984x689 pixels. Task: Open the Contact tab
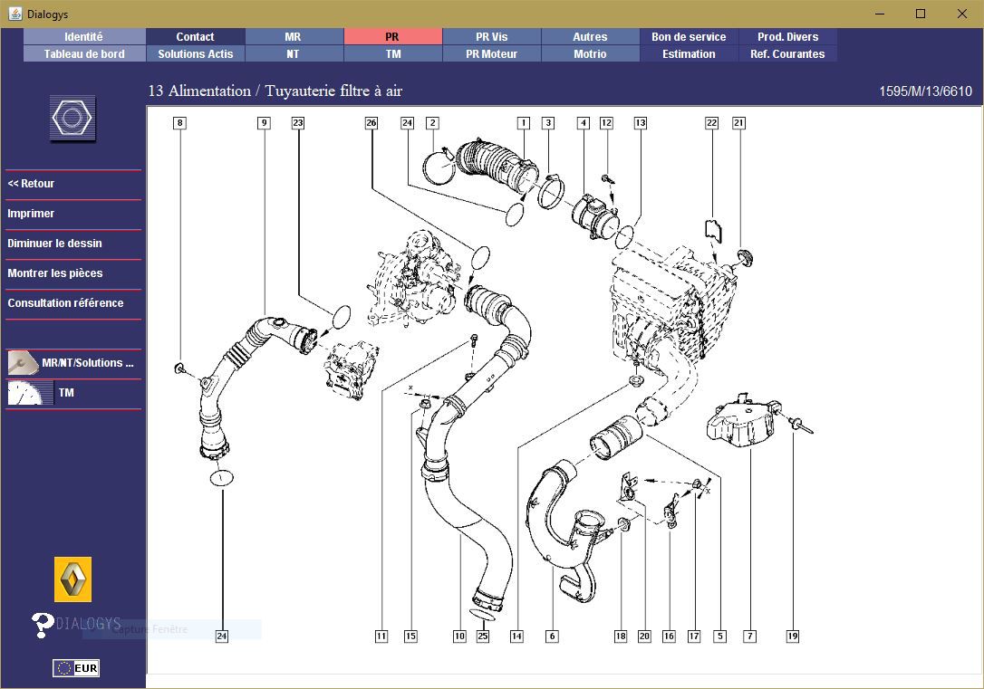[195, 36]
